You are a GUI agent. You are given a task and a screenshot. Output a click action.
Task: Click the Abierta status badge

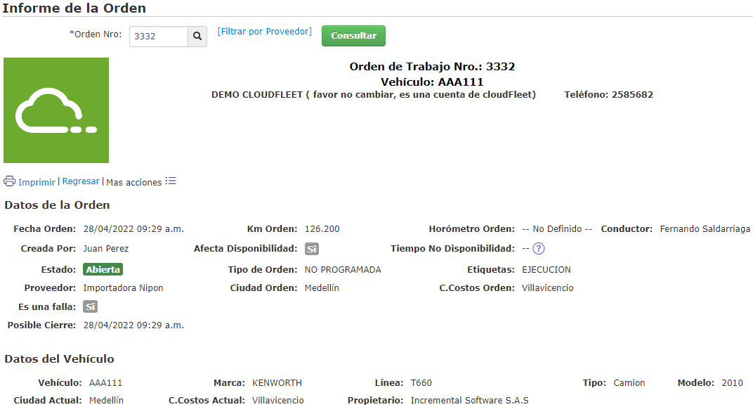click(x=103, y=269)
